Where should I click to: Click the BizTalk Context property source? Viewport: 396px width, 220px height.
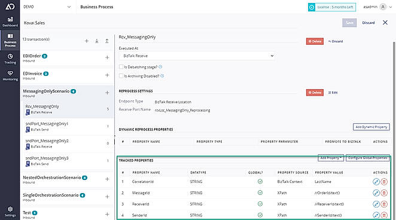(290, 182)
